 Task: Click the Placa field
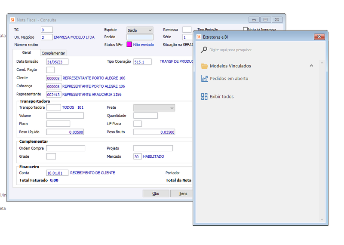(58, 124)
